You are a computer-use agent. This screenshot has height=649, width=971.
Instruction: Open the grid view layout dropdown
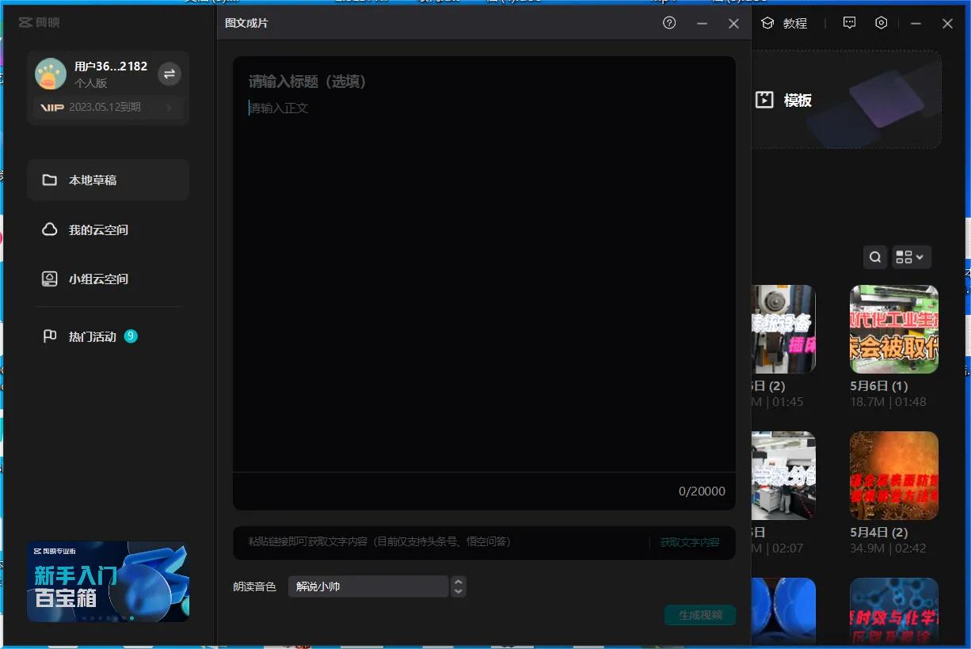click(x=912, y=256)
